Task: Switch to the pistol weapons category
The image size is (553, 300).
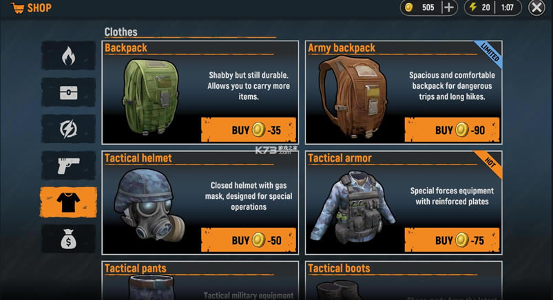Action: click(x=68, y=166)
